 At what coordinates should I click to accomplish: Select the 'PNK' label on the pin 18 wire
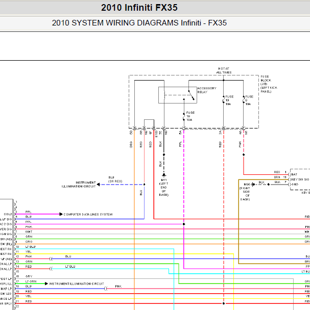click(x=118, y=286)
